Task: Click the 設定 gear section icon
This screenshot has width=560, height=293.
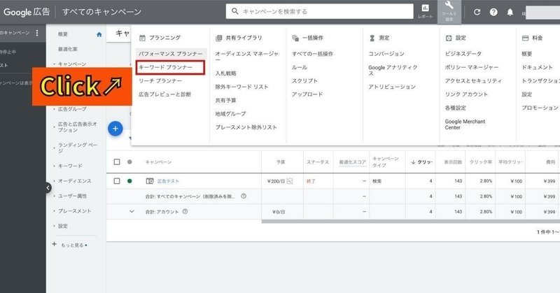Action: 449,38
